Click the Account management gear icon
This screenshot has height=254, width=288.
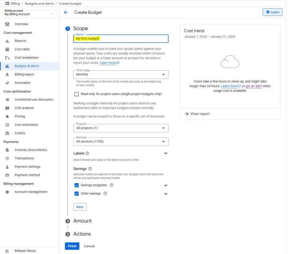(x=7, y=192)
